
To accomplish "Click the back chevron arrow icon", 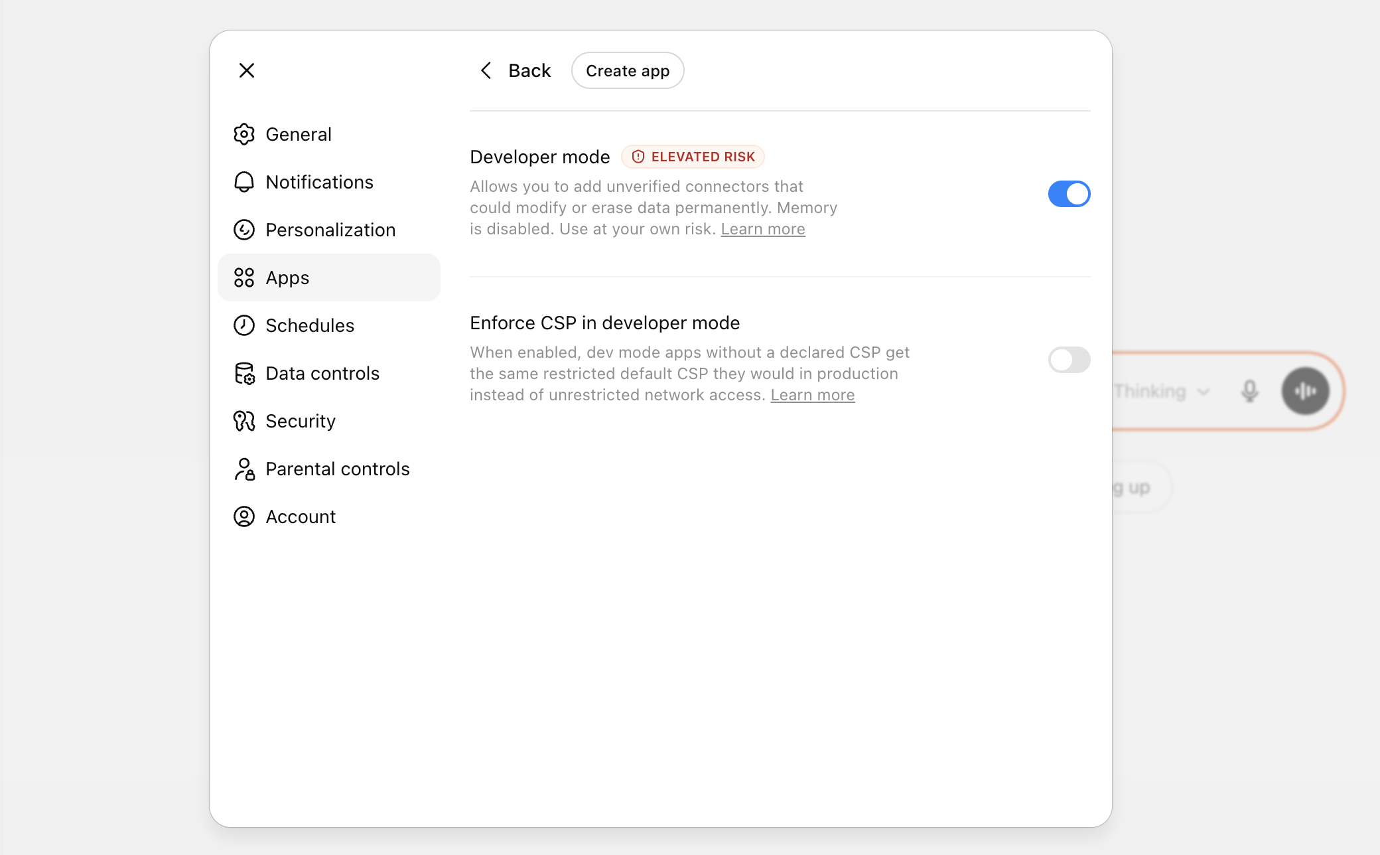I will [486, 70].
